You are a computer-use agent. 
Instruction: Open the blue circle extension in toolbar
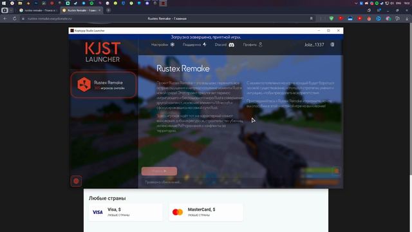click(x=379, y=19)
